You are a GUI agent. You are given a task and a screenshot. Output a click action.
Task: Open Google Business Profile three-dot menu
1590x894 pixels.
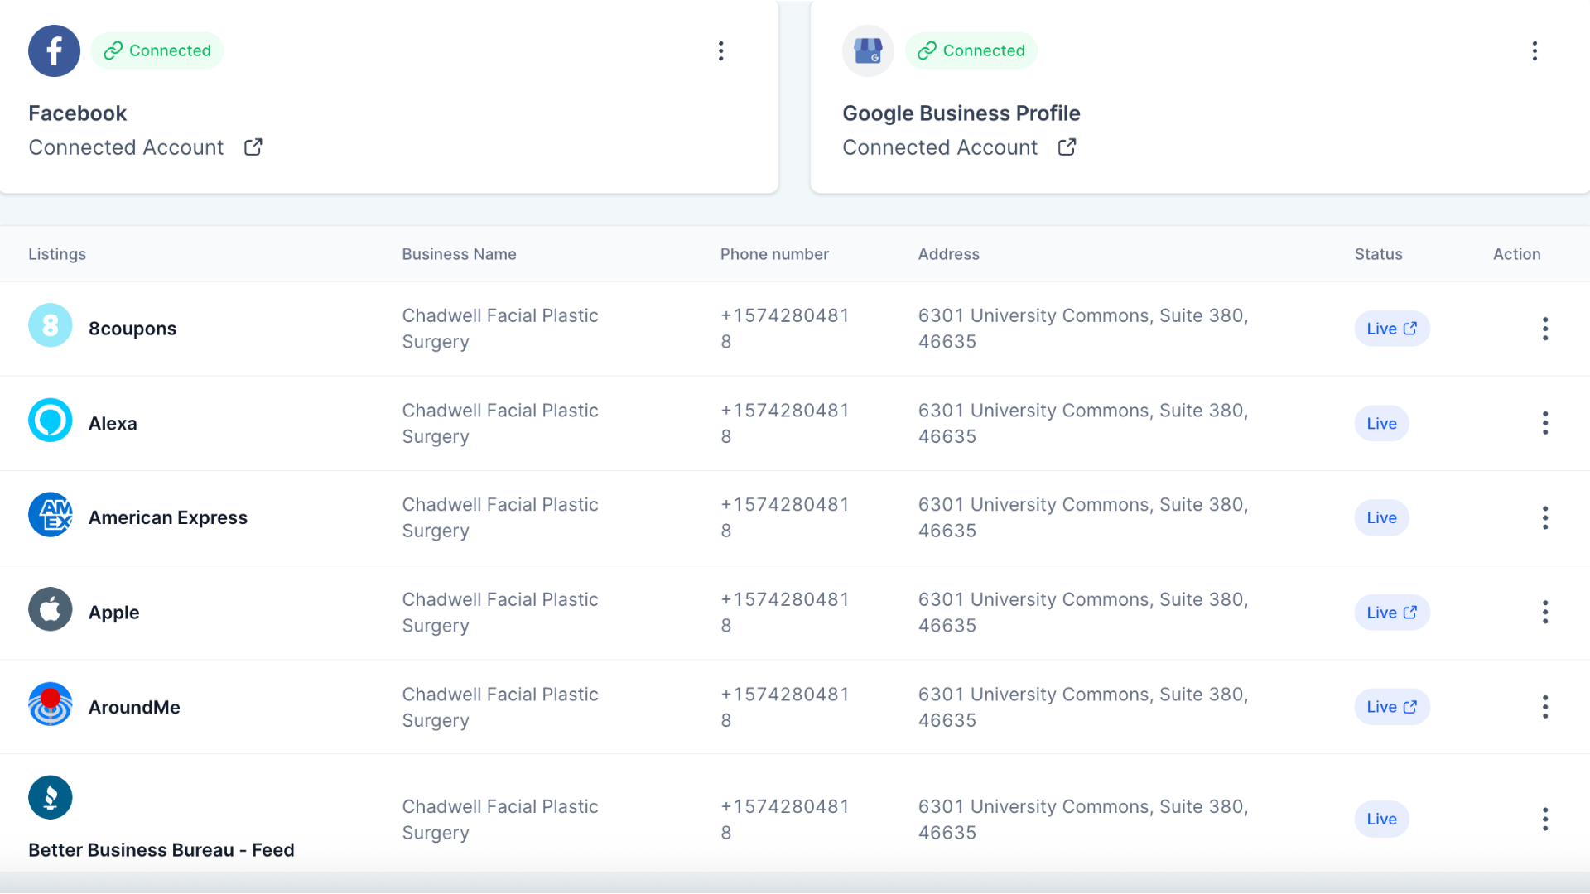1535,51
